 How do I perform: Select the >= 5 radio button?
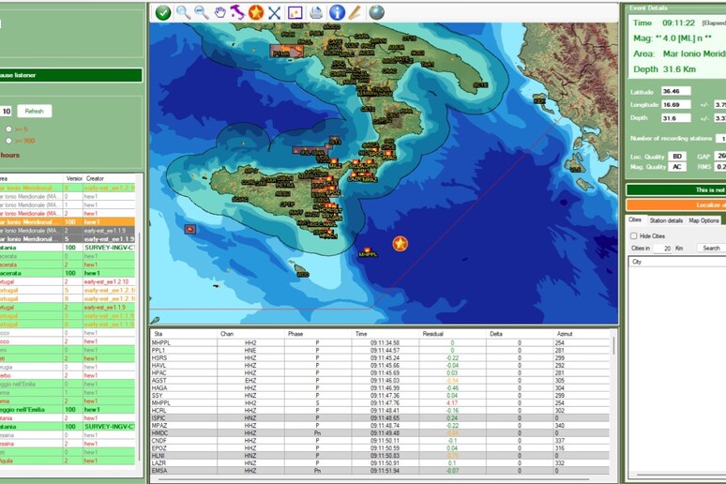pyautogui.click(x=8, y=129)
